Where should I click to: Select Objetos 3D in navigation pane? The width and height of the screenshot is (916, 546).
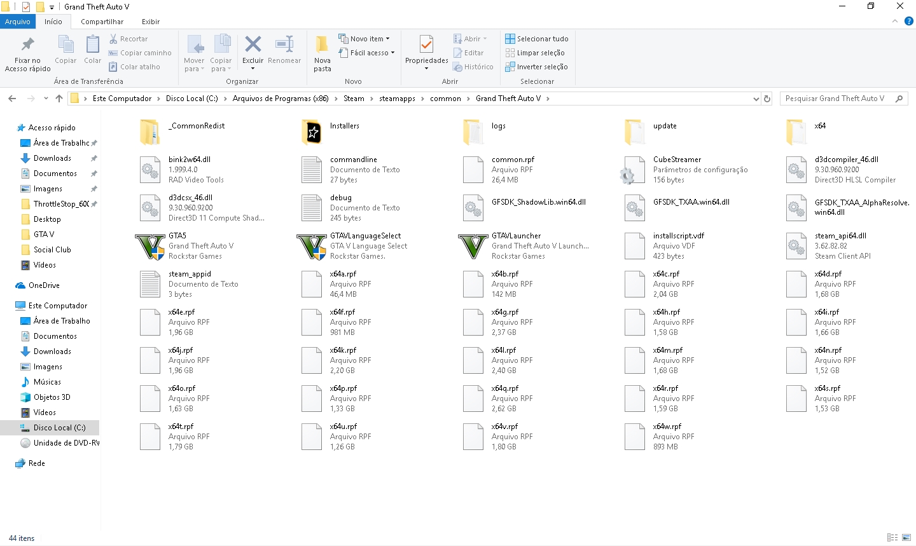pos(52,397)
